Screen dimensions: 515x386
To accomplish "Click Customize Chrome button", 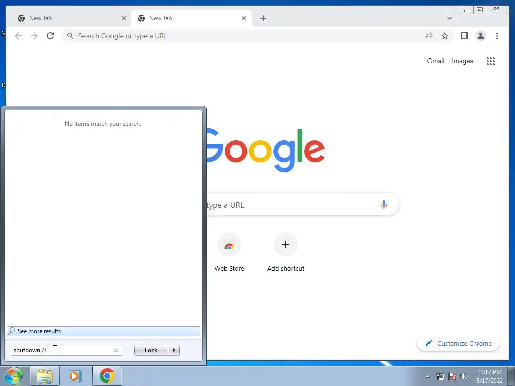I will [x=459, y=343].
